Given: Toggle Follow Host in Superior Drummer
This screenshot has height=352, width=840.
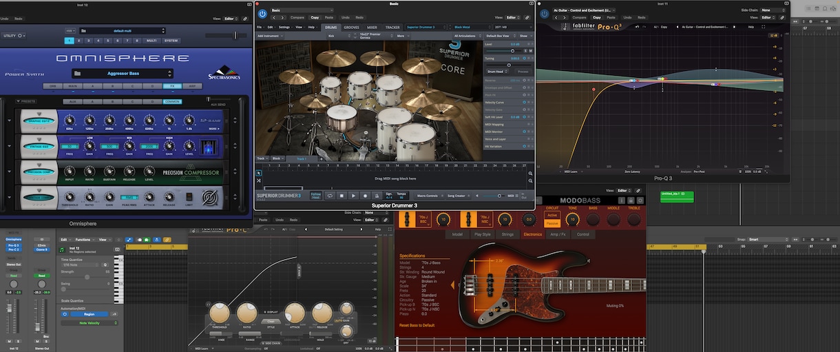Looking at the screenshot, I should point(316,196).
